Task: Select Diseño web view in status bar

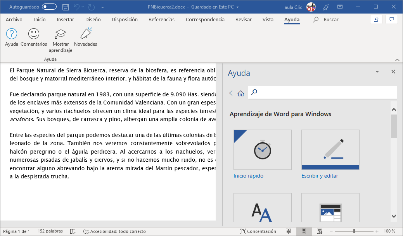Action: 319,231
